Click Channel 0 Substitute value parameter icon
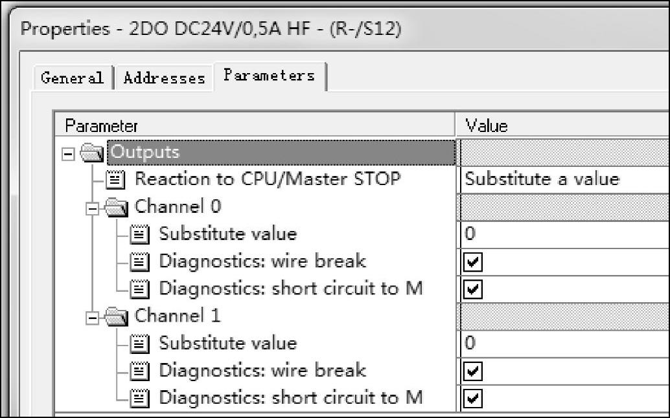The height and width of the screenshot is (418, 670). [143, 234]
